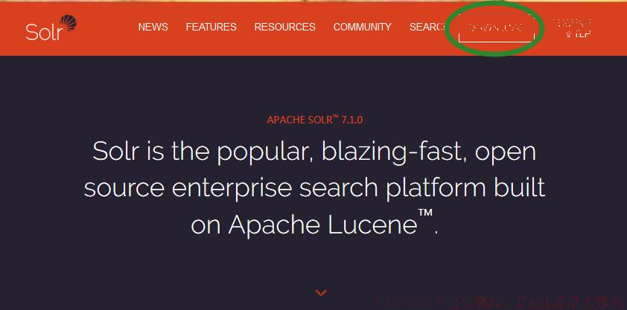Click the "APACHE SOLR 7.1.0" text
Viewport: 627px width, 310px height.
[x=315, y=119]
